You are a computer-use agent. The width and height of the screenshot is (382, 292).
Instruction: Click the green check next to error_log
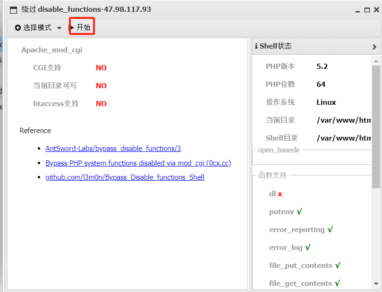(307, 247)
